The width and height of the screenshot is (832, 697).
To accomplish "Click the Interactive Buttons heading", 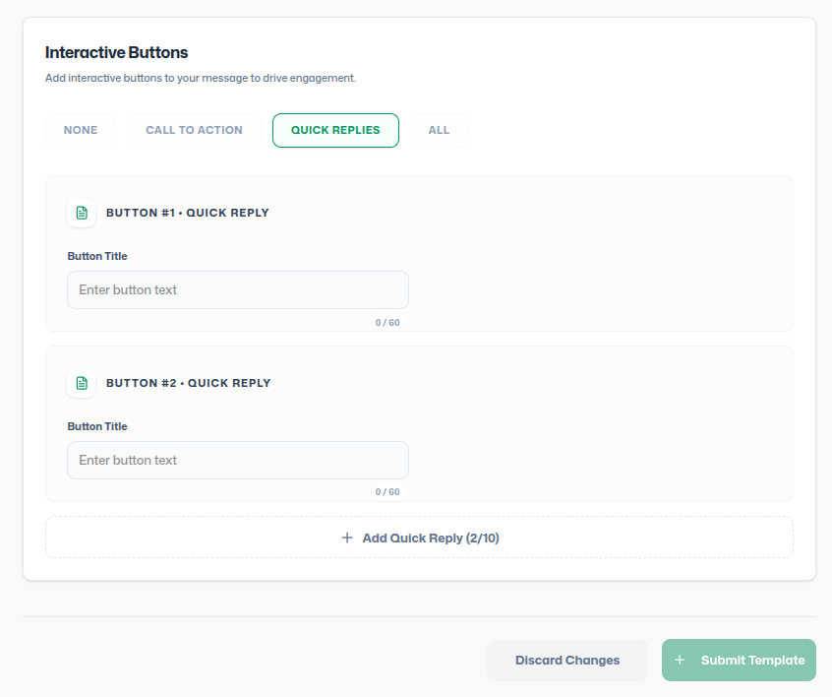I will [116, 52].
